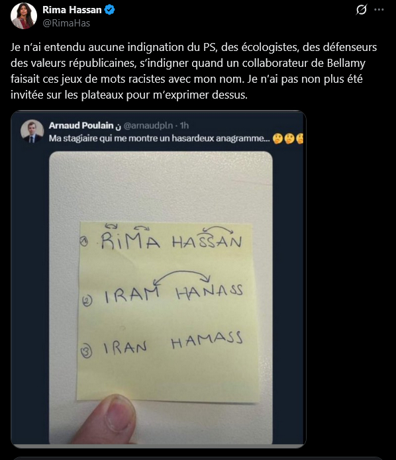The image size is (396, 460).
Task: Click Arnaud Poulain's avatar in quoted tweet
Action: click(32, 131)
